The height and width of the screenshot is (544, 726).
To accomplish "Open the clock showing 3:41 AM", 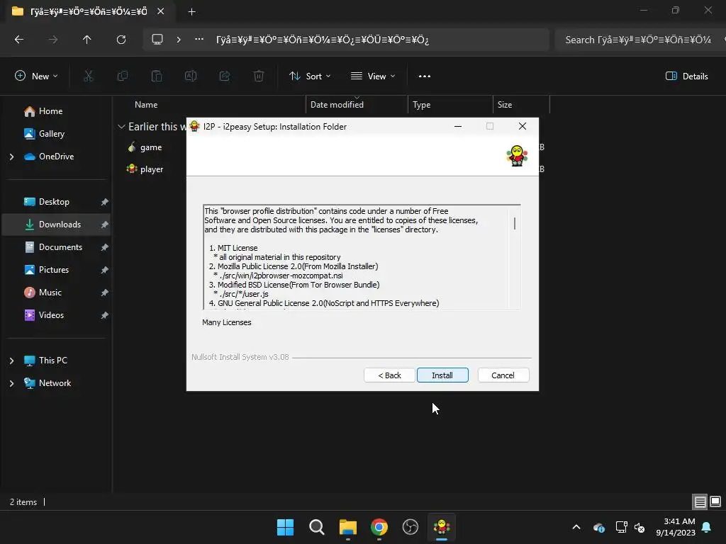I will (x=676, y=527).
